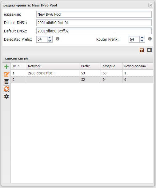The width and height of the screenshot is (156, 188).
Task: Increase Router Prefix value by one
Action: pyautogui.click(x=142, y=38)
